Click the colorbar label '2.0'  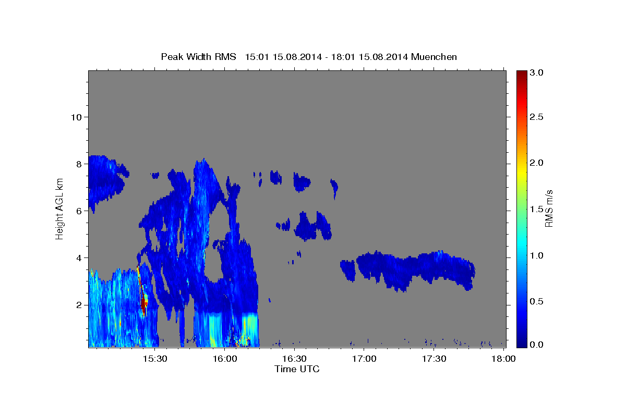536,163
